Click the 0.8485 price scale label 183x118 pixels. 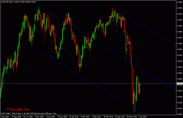(x=180, y=79)
